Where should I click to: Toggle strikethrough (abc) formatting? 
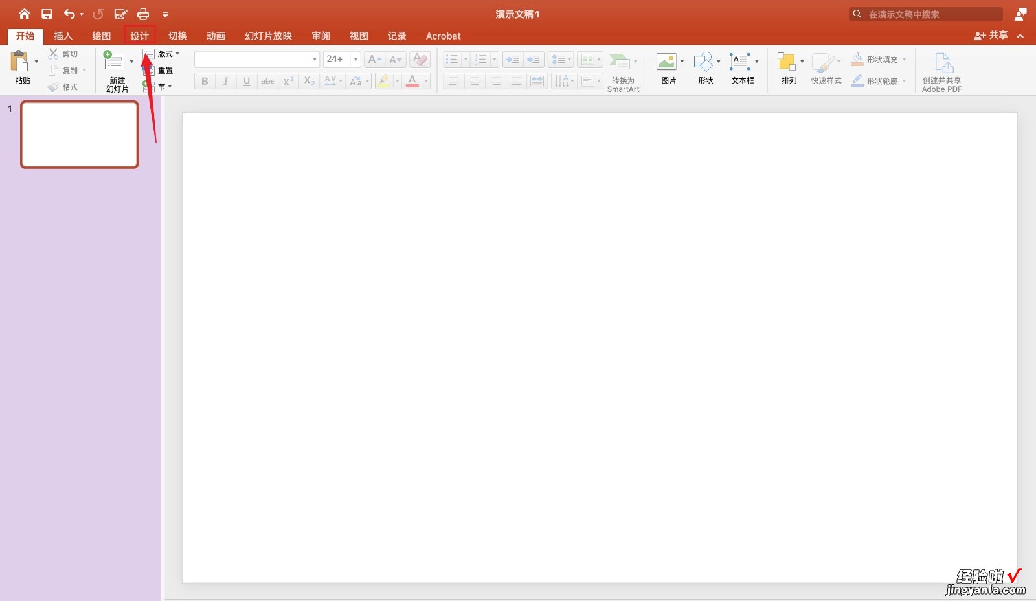pyautogui.click(x=267, y=81)
